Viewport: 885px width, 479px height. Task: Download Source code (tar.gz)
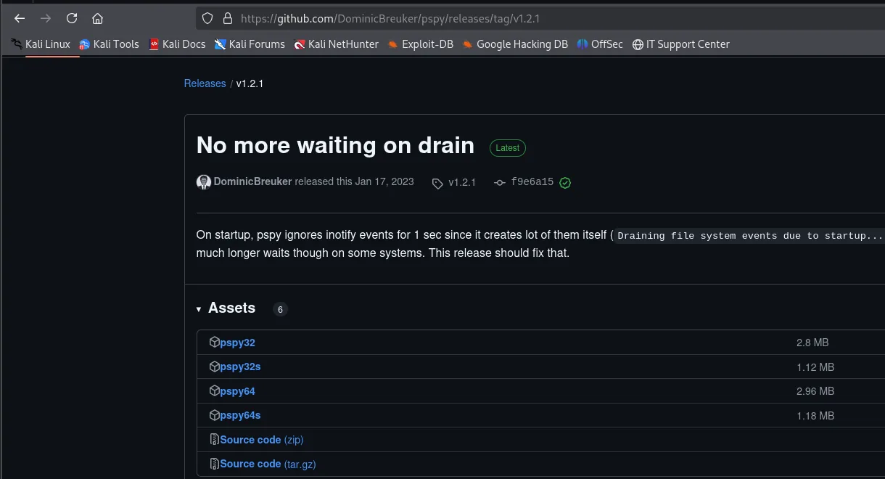tap(268, 464)
